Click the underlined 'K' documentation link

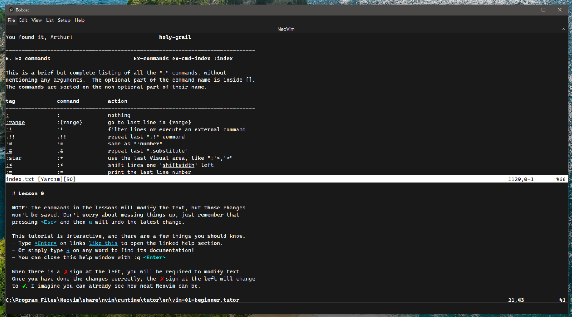tap(68, 250)
